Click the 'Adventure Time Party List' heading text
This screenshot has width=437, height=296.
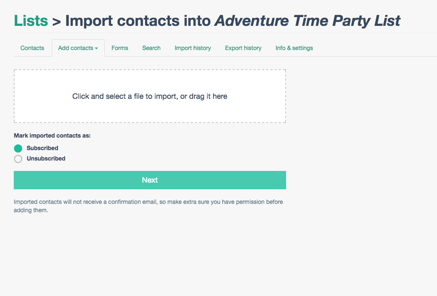[x=307, y=20]
